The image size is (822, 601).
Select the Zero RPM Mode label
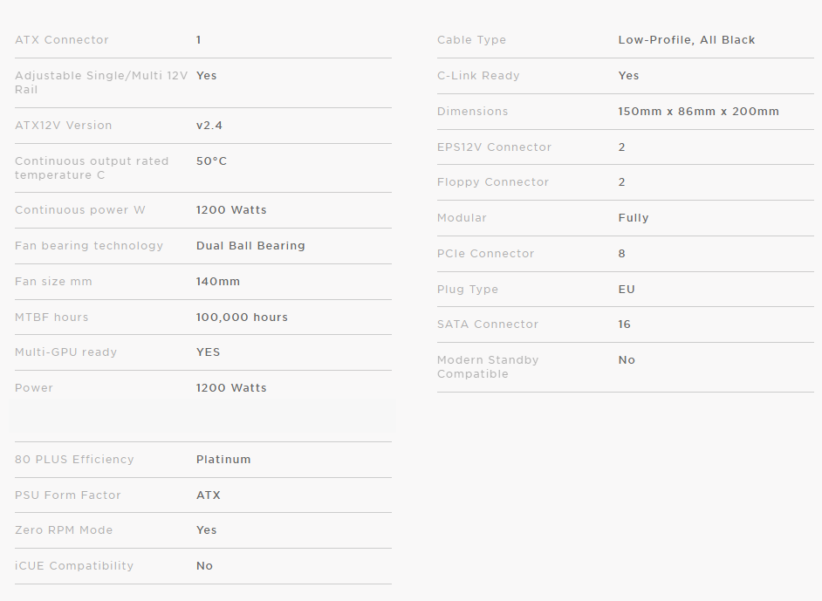tap(64, 530)
